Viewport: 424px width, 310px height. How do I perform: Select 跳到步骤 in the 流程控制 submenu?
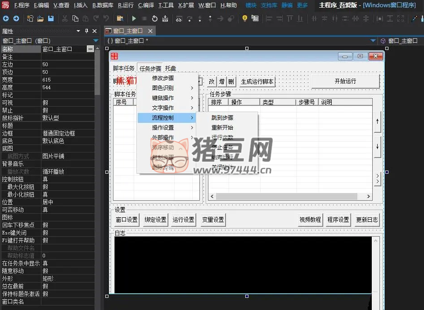[x=222, y=117]
